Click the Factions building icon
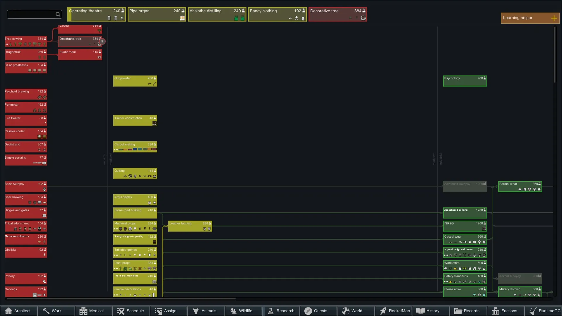The image size is (562, 316). coord(495,311)
